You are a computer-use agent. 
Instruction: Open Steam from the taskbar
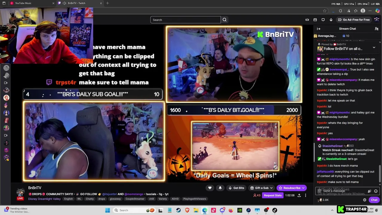pyautogui.click(x=178, y=210)
